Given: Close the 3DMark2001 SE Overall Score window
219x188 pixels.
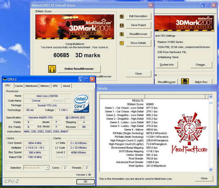Looking at the screenshot, I should pos(151,5).
